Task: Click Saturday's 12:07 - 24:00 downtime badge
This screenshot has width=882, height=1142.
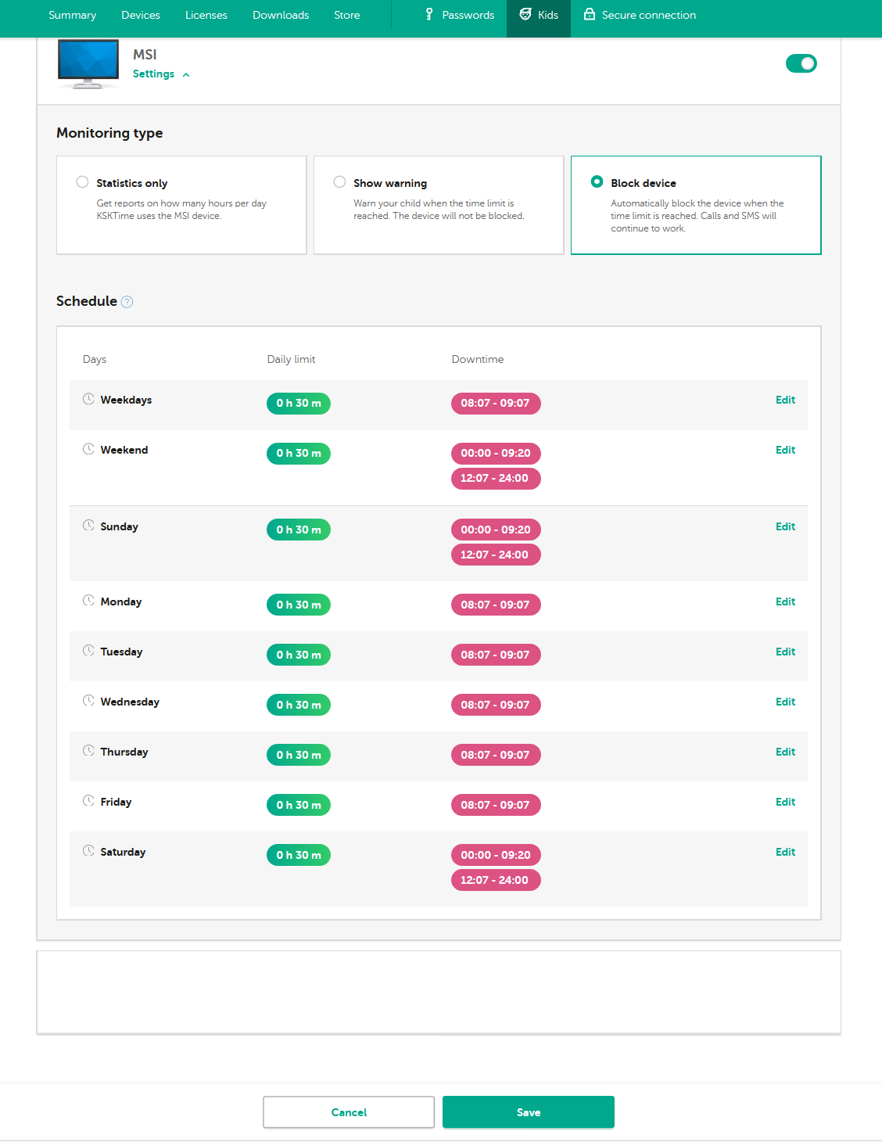Action: [x=496, y=880]
